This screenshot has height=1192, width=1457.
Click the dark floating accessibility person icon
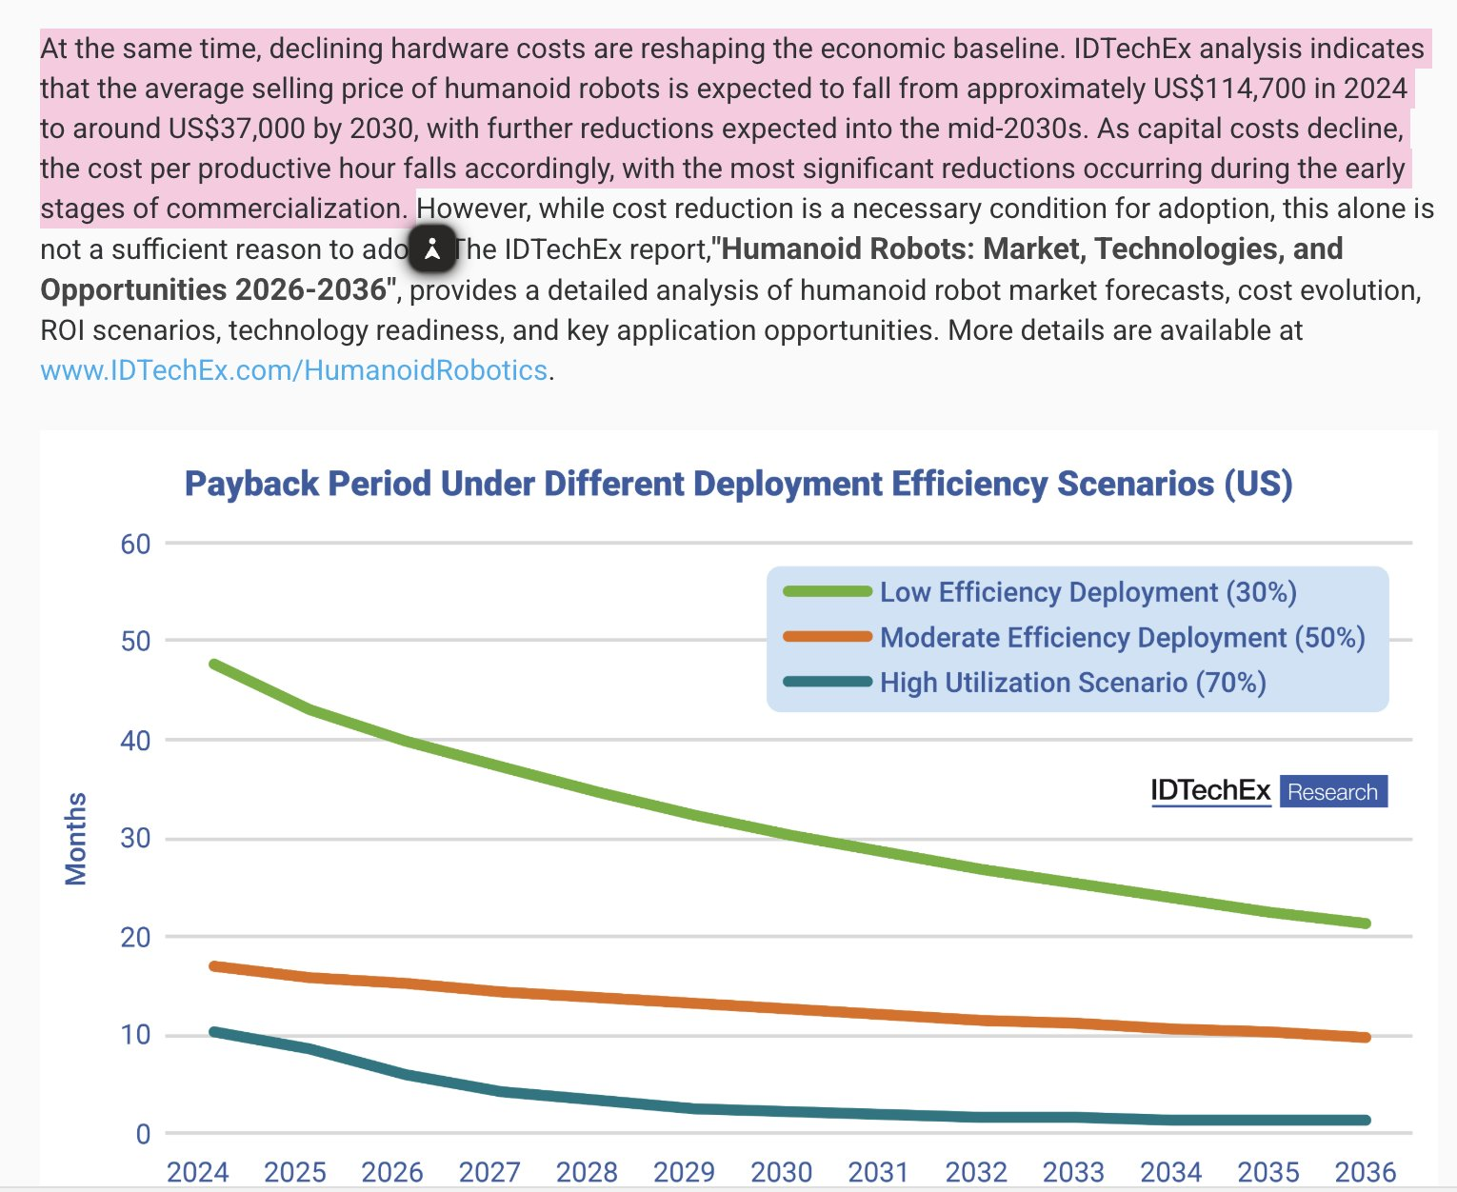[x=432, y=249]
